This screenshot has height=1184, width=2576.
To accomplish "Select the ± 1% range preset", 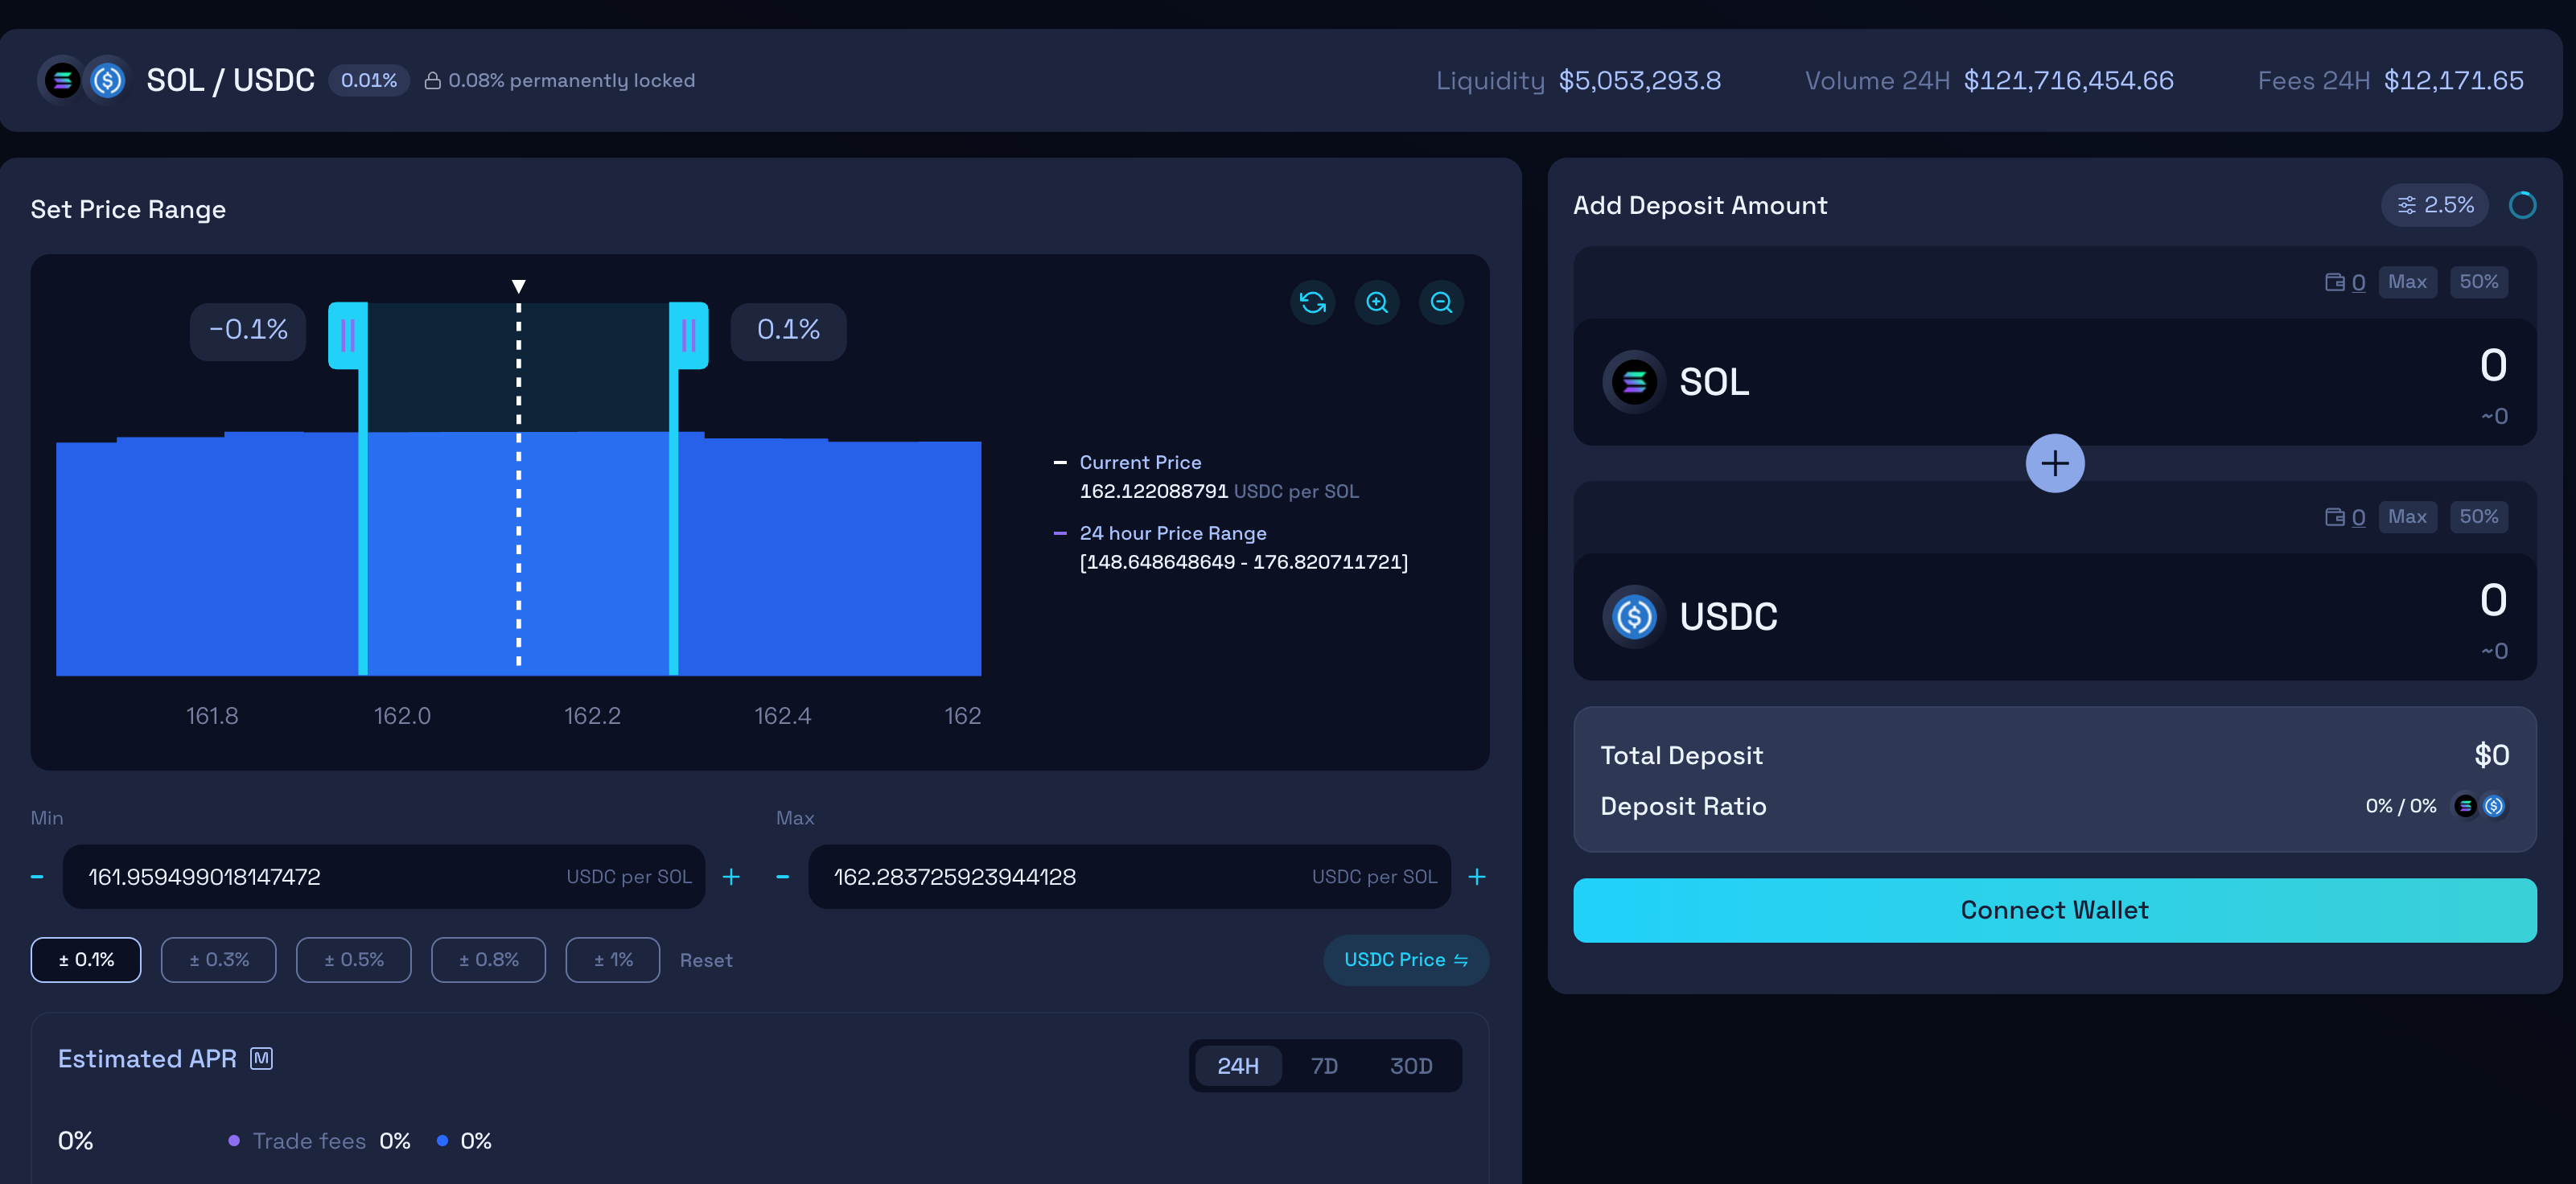I will 612,959.
